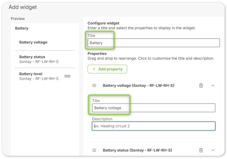Click the Preview label

click(18, 18)
